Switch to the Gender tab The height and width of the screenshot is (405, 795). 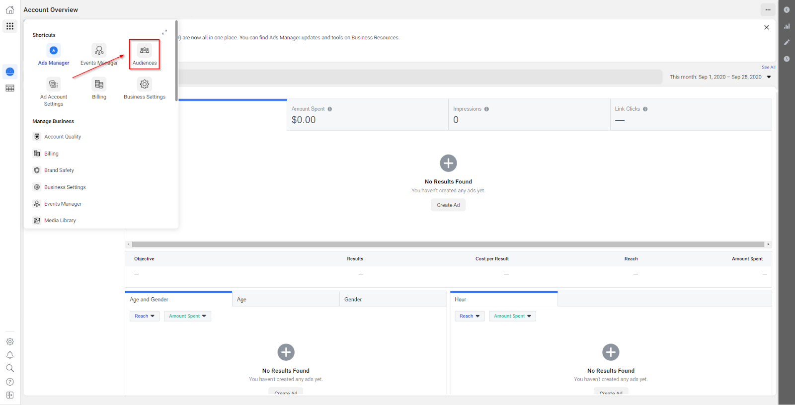(393, 299)
